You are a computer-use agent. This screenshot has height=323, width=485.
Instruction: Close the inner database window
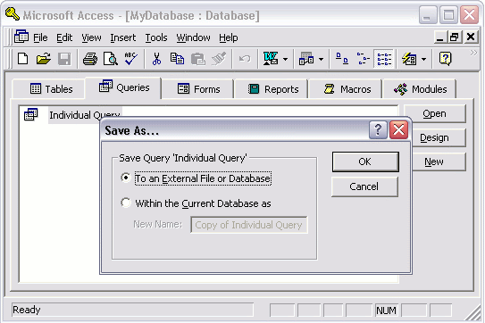pyautogui.click(x=471, y=37)
